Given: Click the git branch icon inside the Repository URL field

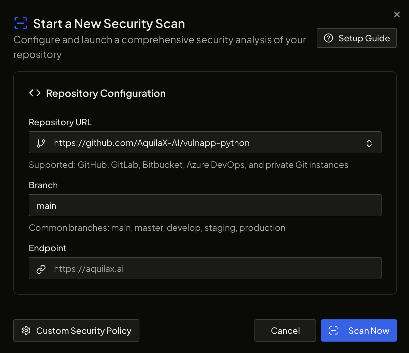Looking at the screenshot, I should click(x=41, y=143).
